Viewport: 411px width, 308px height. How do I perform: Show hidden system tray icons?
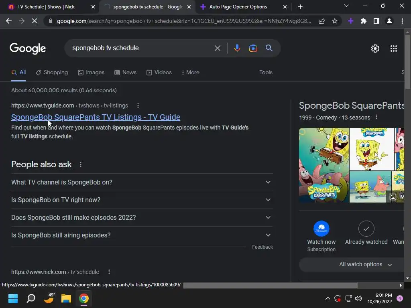coord(328,298)
